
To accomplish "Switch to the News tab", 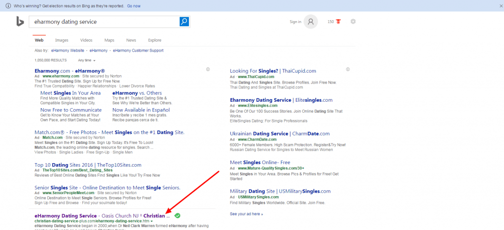I will 131,40.
